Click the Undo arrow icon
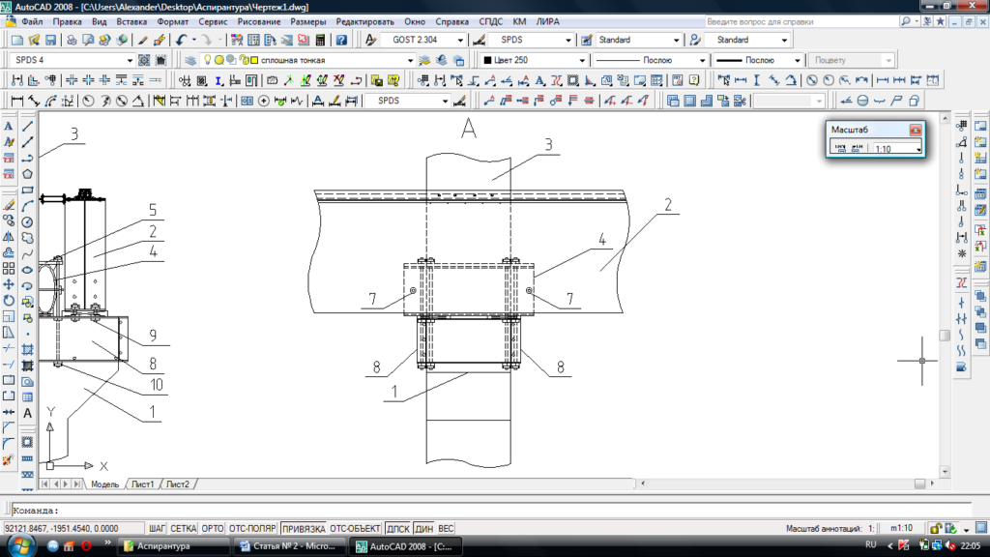The height and width of the screenshot is (557, 990). 181,40
